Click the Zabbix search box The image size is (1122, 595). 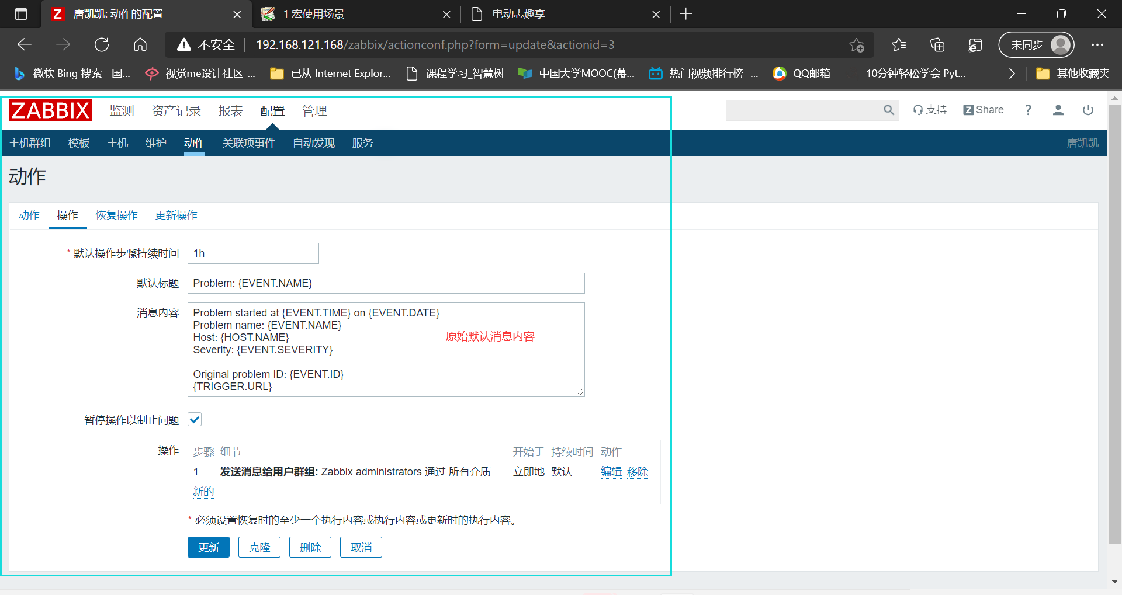coord(804,110)
